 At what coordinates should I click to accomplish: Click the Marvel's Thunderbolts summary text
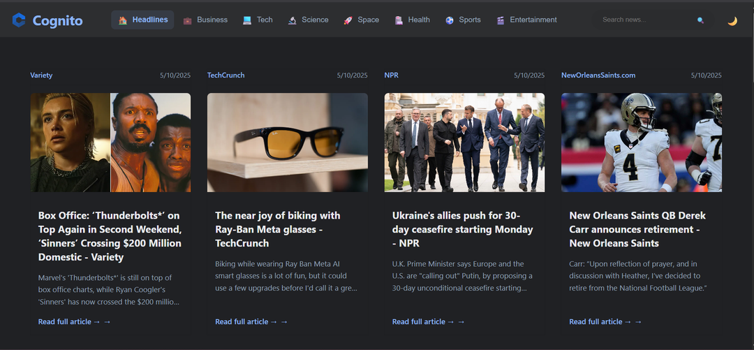point(109,290)
